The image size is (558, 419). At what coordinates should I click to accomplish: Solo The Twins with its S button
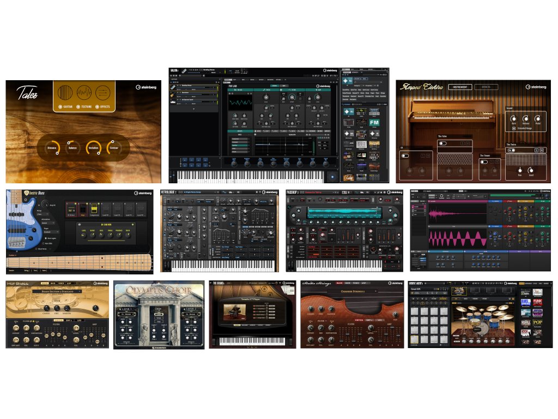[536, 151]
